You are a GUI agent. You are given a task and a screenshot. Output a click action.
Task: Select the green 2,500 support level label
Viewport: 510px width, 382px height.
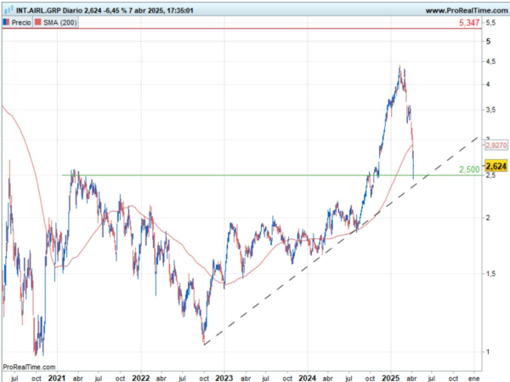pos(468,170)
